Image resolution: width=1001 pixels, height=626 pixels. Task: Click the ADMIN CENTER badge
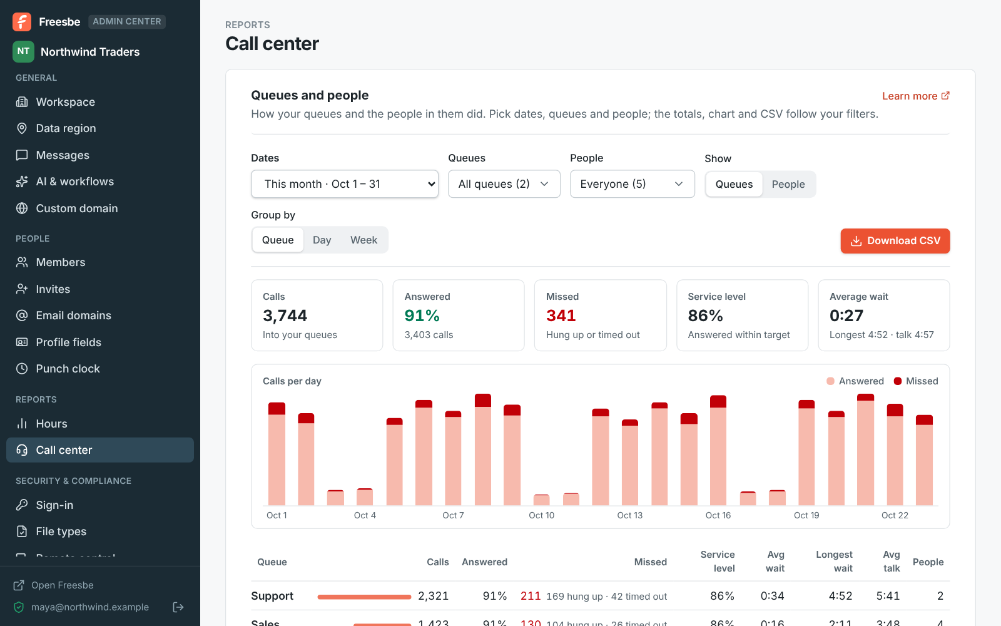[127, 22]
